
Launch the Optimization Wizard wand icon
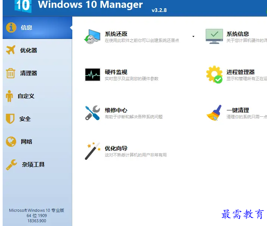pos(92,151)
